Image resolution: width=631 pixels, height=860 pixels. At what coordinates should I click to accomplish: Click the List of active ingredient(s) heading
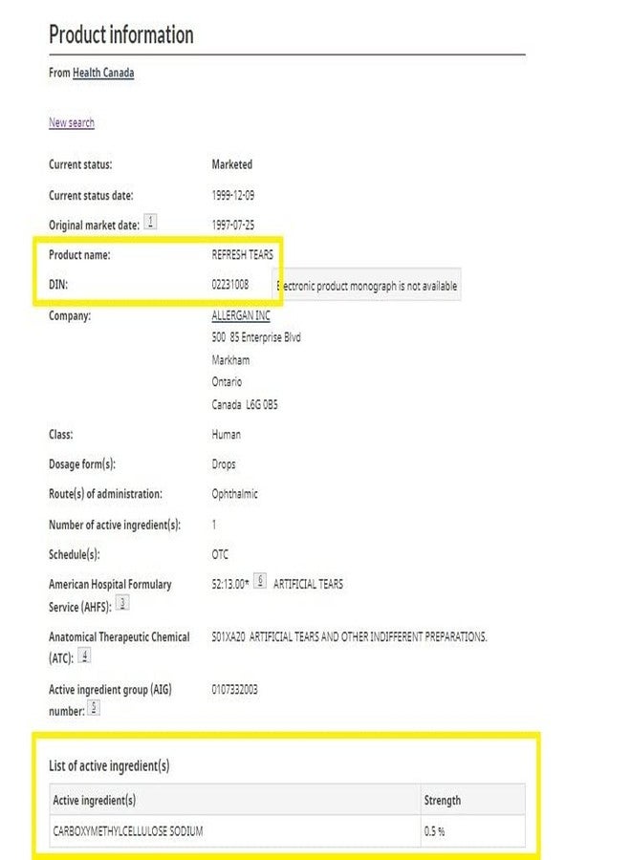[109, 765]
